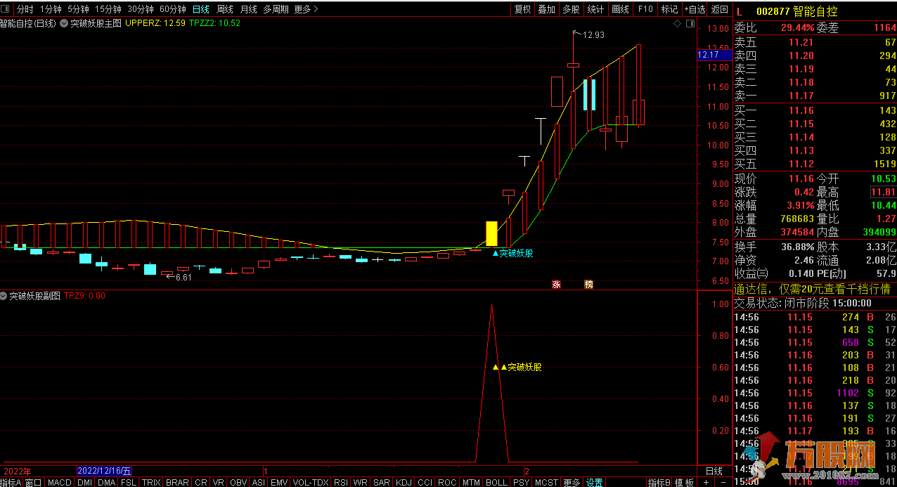Screen dimensions: 897x487
Task: Click the 涨 marker icon on chart
Action: tap(556, 285)
